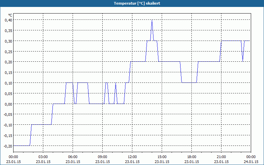
Task: Click the 'Temperatur [°C] skaliert' title bar
Action: click(132, 3)
